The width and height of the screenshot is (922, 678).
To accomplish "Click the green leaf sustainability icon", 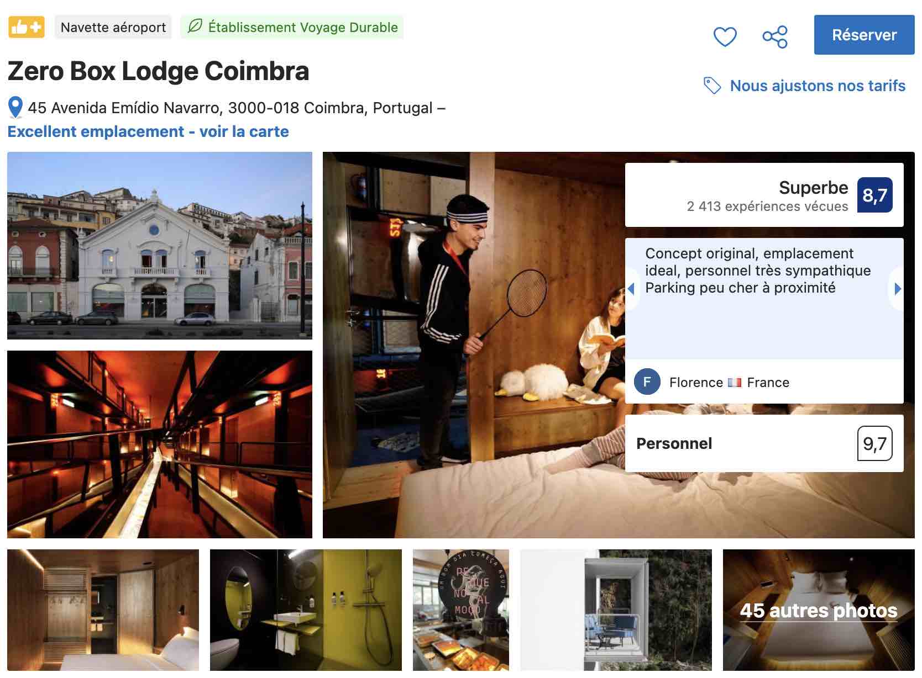I will coord(195,27).
